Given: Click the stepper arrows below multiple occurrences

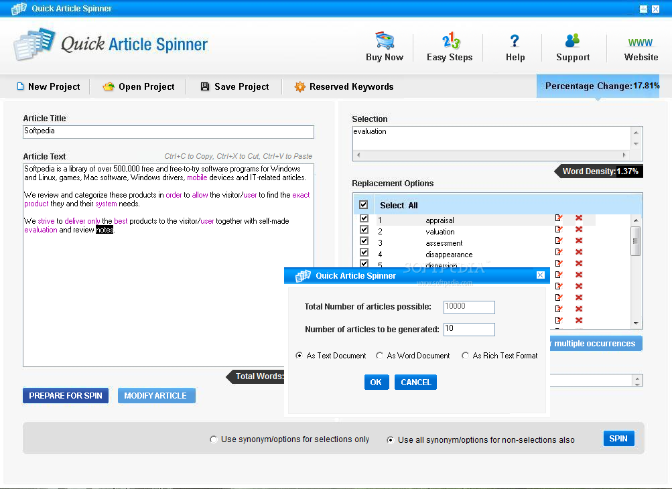Looking at the screenshot, I should 637,380.
